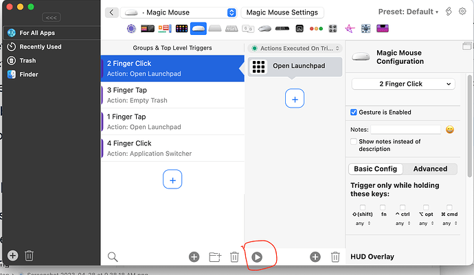Image resolution: width=474 pixels, height=275 pixels.
Task: Add a new trigger with blue plus box
Action: tap(172, 179)
